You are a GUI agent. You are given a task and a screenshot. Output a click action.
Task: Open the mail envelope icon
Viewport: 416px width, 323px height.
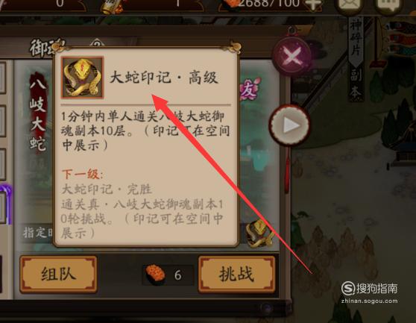348,5
